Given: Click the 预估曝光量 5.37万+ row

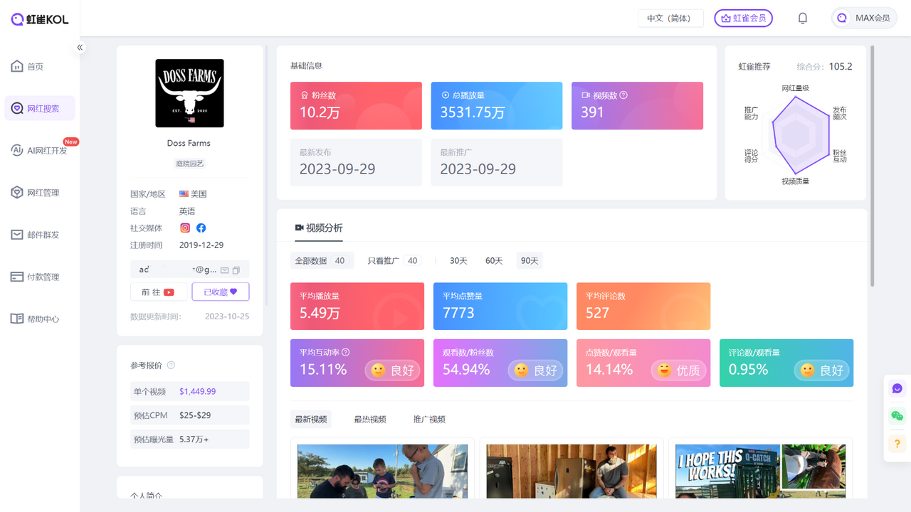Looking at the screenshot, I should (189, 439).
